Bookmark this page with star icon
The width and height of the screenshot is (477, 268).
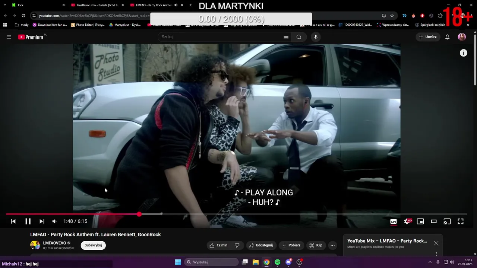tap(392, 16)
